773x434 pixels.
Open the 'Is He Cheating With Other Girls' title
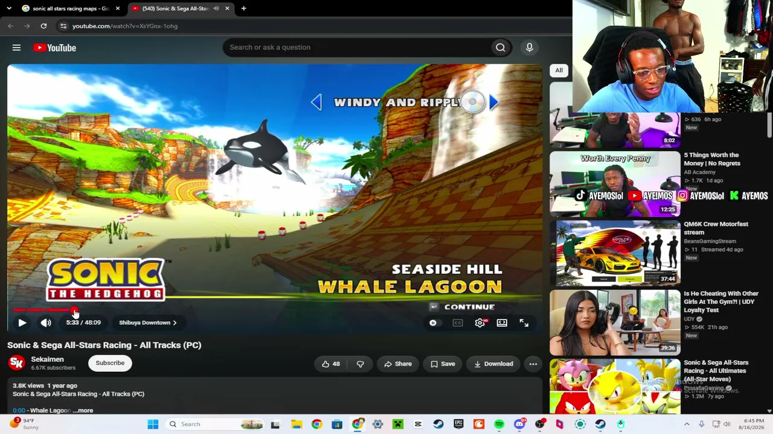point(721,302)
